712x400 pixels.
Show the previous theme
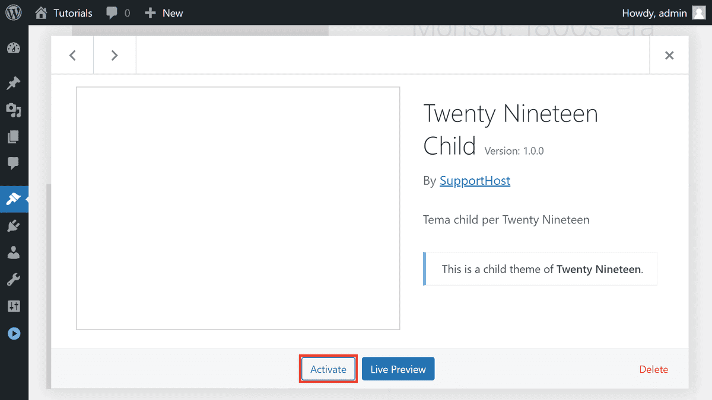(x=72, y=55)
